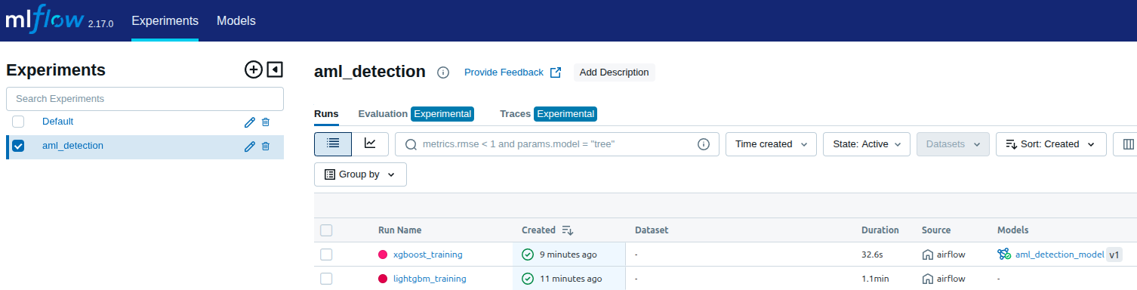Go to the Models top navigation tab
This screenshot has width=1137, height=290.
236,21
